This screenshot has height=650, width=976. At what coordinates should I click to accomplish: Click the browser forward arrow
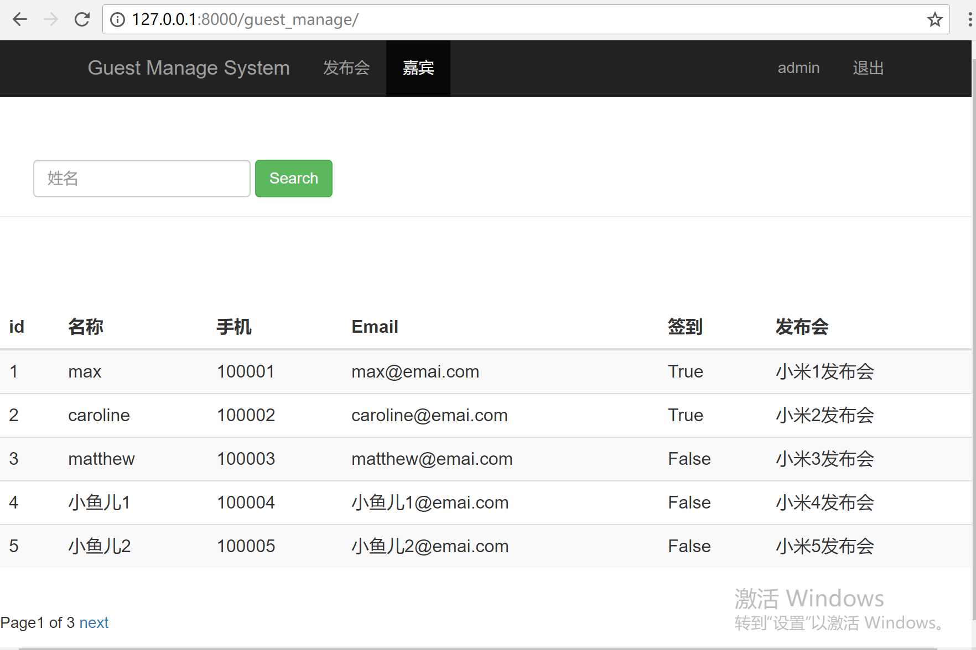pyautogui.click(x=51, y=20)
